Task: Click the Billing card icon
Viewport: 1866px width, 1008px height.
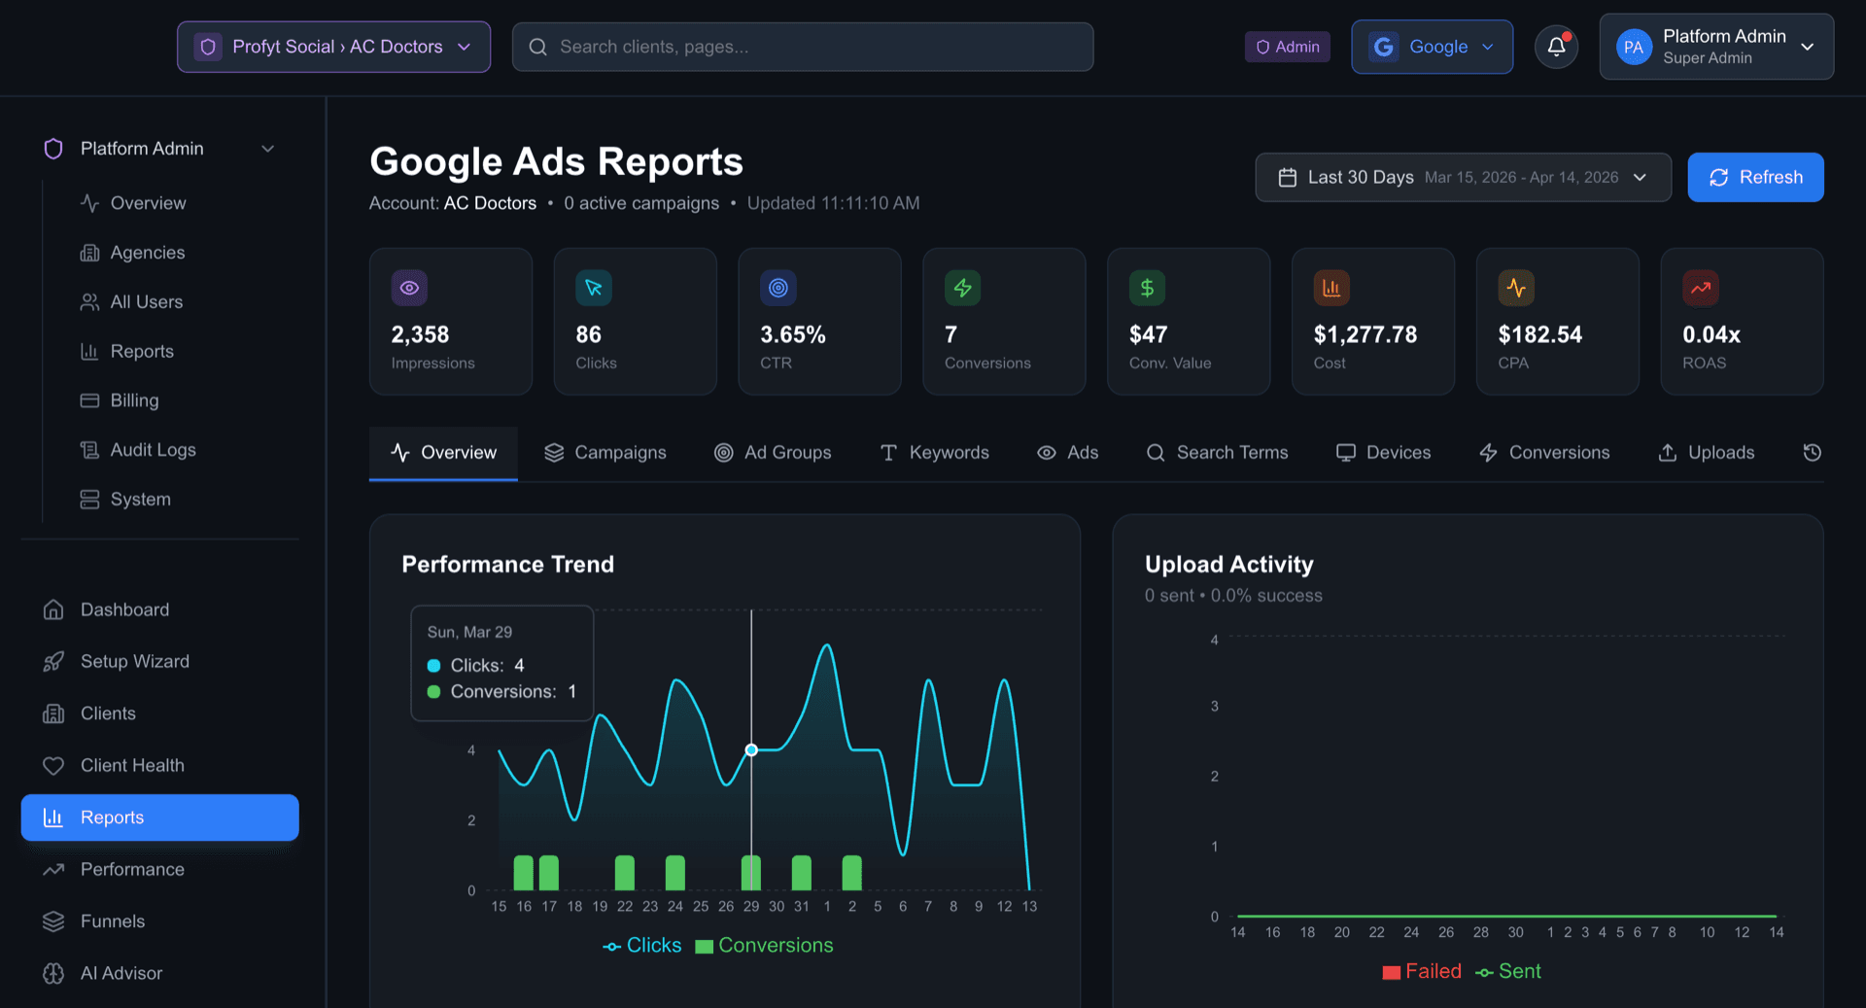Action: coord(89,400)
